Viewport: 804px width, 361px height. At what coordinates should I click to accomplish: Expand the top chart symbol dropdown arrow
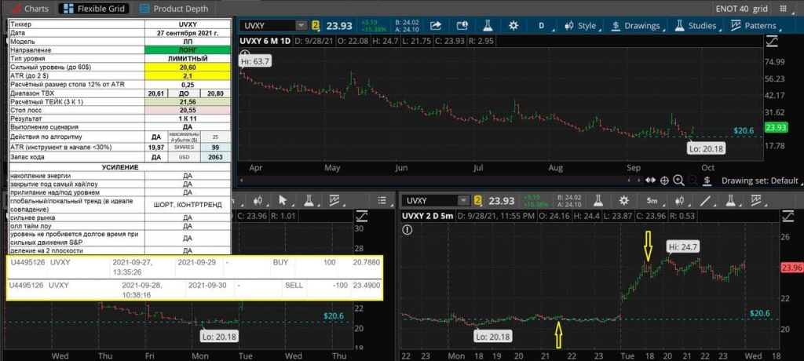pos(301,26)
